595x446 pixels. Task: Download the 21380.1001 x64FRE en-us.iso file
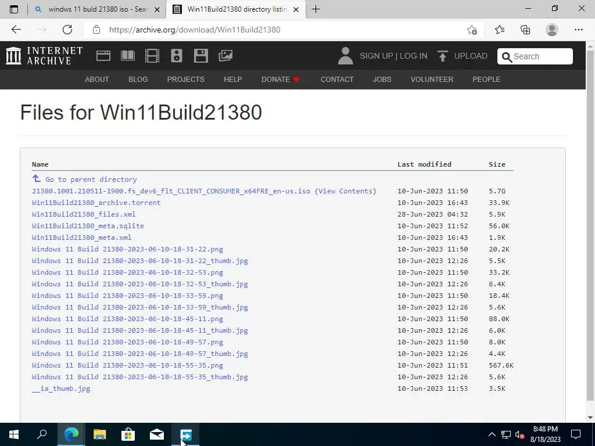tap(171, 191)
